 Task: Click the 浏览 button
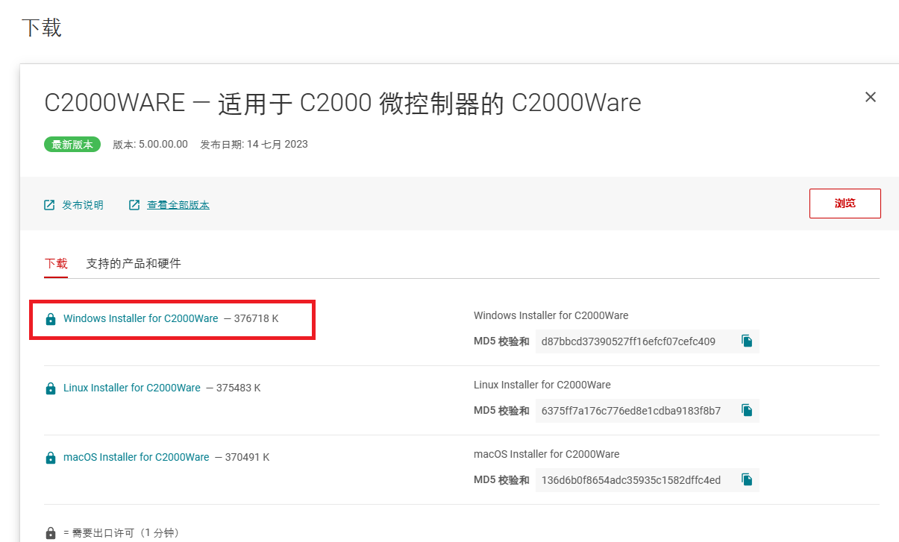coord(845,204)
